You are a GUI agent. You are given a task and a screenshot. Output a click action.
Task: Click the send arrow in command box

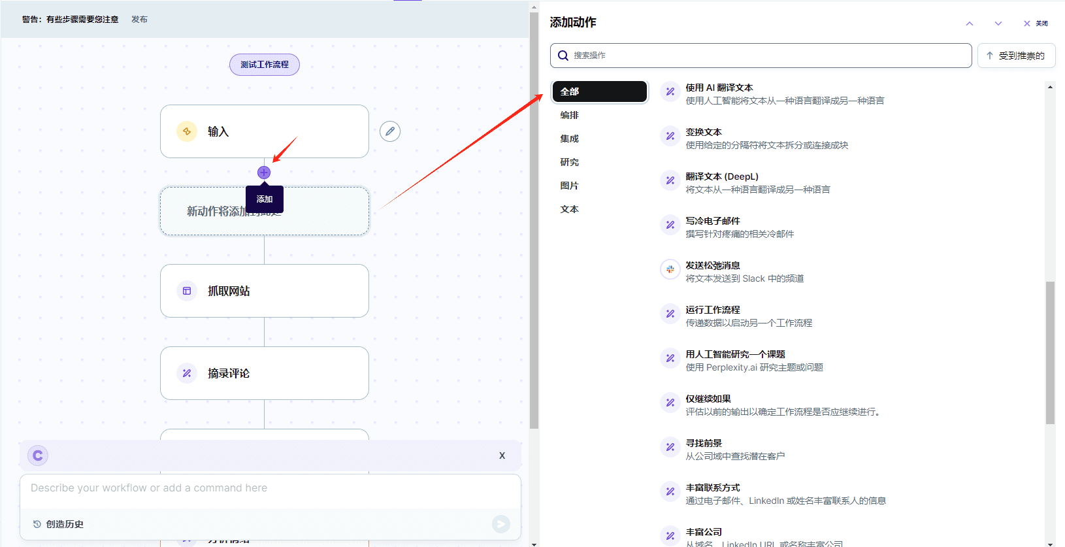pos(501,523)
